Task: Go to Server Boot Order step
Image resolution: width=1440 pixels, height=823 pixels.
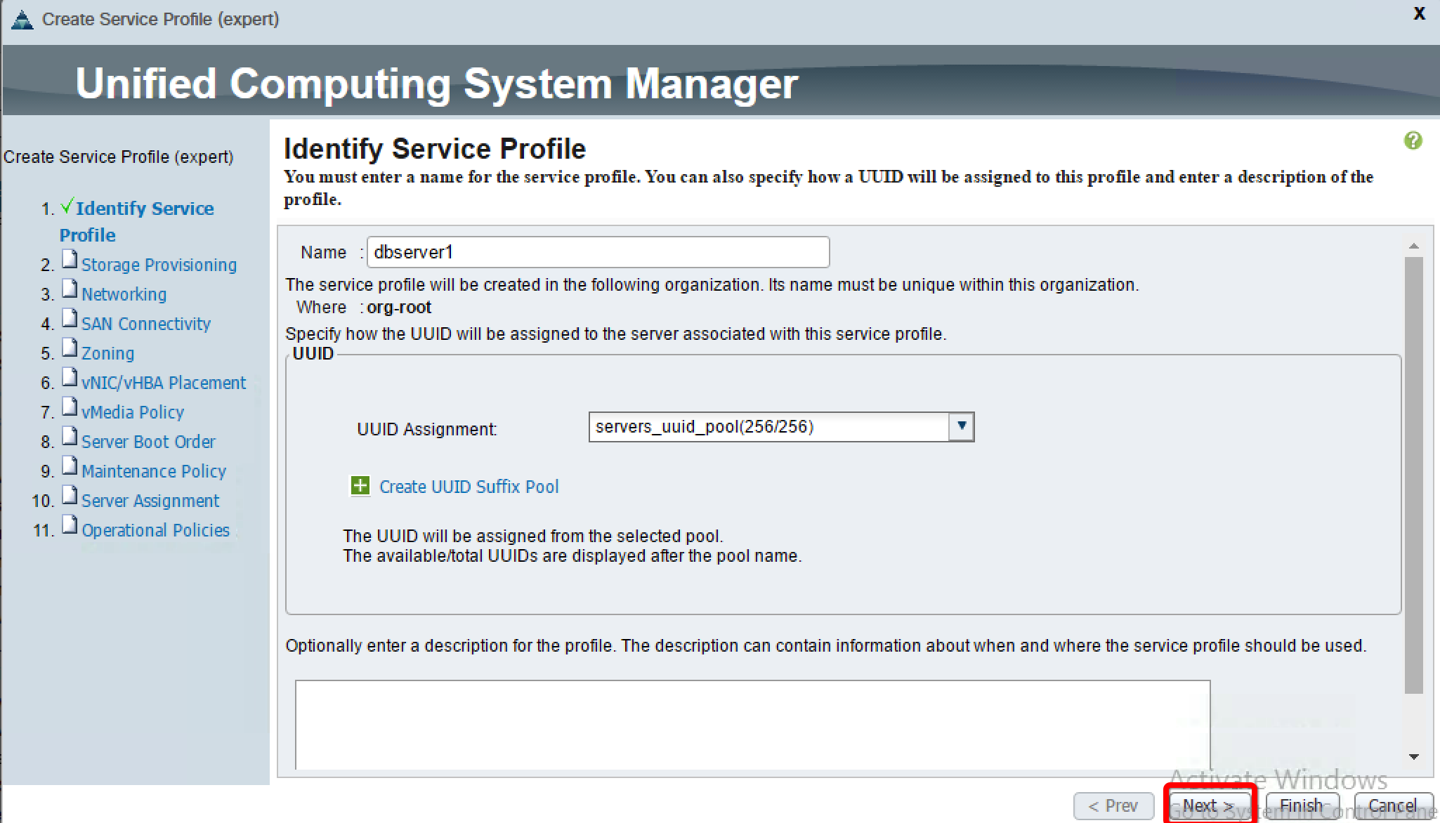Action: click(148, 442)
